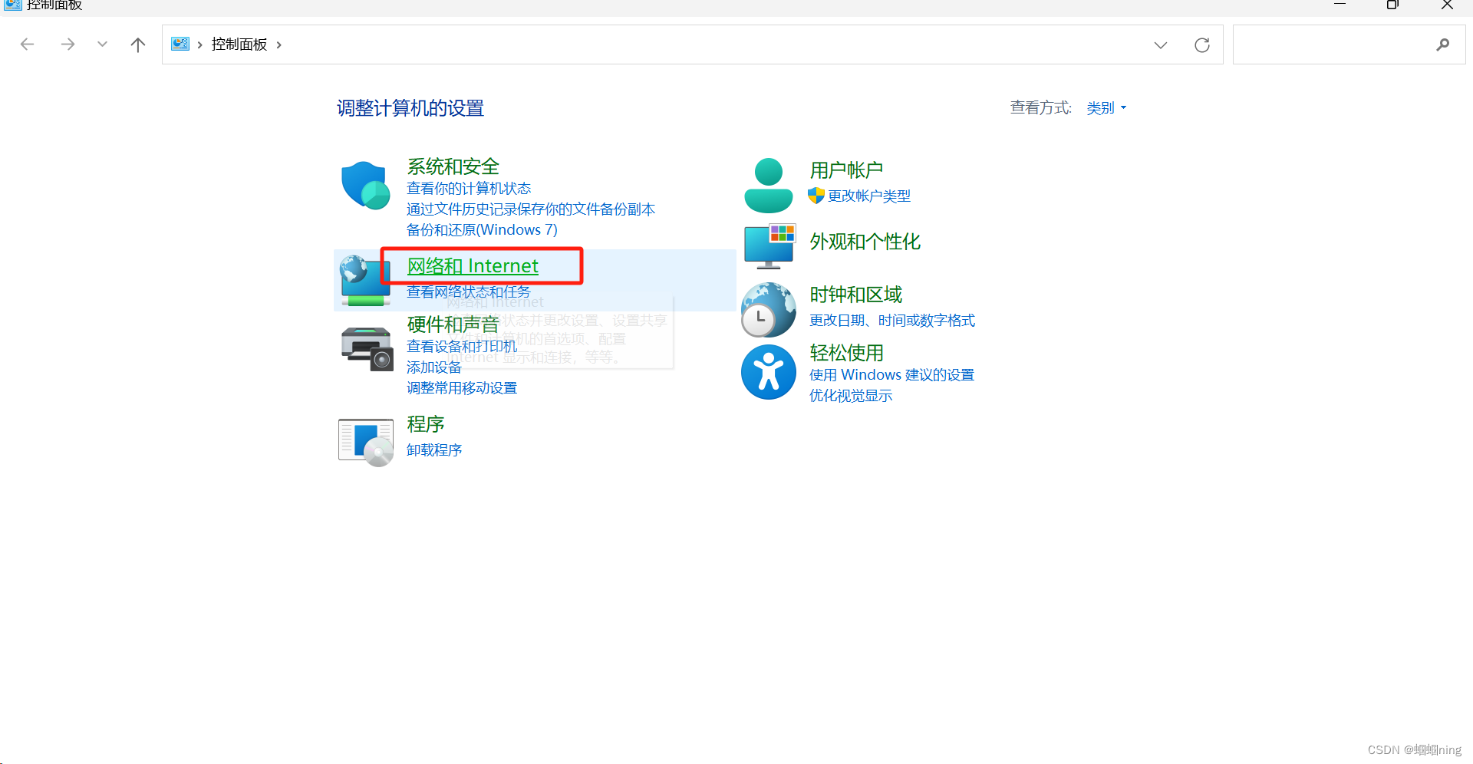Click the User Accounts person icon
The width and height of the screenshot is (1473, 764).
pyautogui.click(x=768, y=185)
